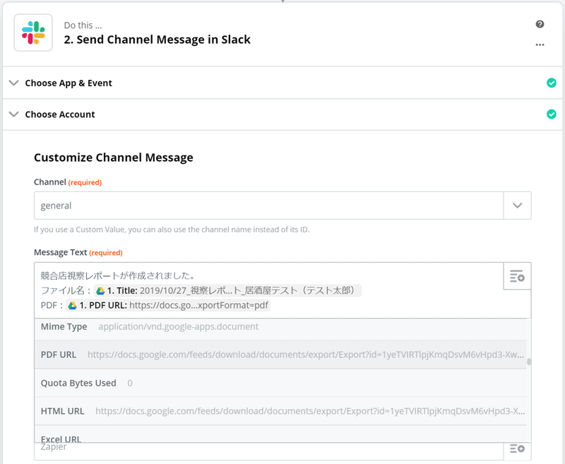Click the 2. Send Channel Message in Slack title
The height and width of the screenshot is (464, 565).
coord(157,40)
